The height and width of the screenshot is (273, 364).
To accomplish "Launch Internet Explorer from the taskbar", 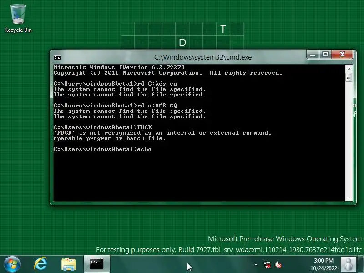I will (x=40, y=264).
